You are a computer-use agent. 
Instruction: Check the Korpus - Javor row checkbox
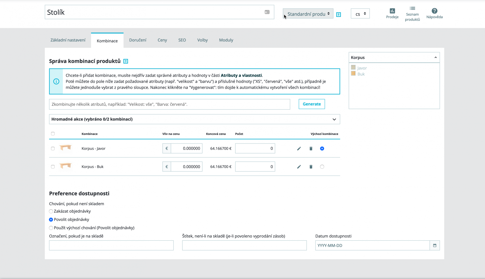(53, 149)
